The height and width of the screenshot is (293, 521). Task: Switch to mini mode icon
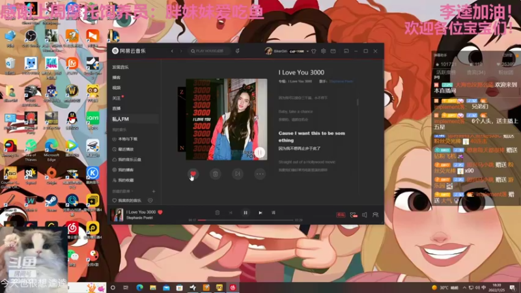pos(346,51)
